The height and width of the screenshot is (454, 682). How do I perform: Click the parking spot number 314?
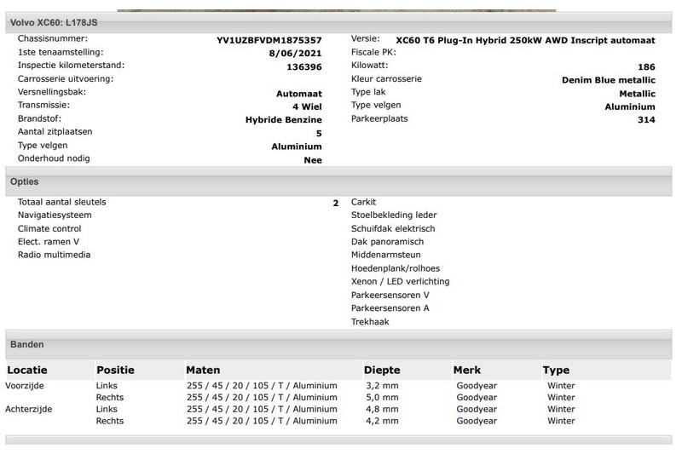645,120
